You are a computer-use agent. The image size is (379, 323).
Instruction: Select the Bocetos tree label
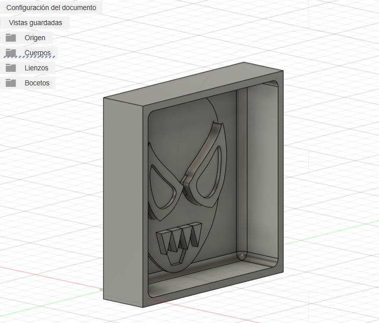click(37, 83)
